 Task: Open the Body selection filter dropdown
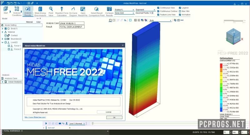160,20
